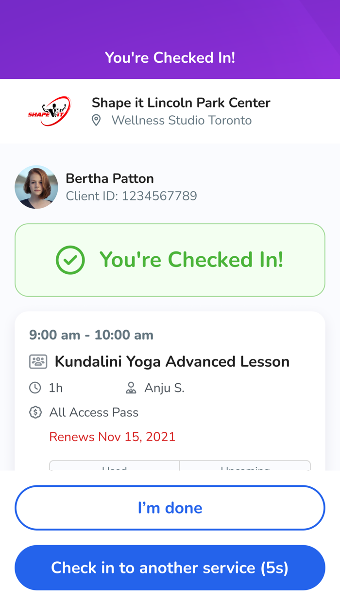Select the Kundalini Yoga Advanced Lesson title

click(172, 361)
